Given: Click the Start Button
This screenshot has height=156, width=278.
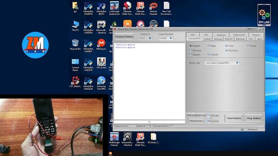Looking at the screenshot, I should point(234,118).
